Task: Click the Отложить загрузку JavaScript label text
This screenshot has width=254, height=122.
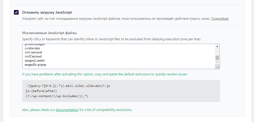Action: [x=47, y=12]
